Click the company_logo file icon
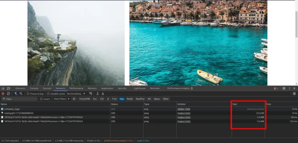 tap(2, 109)
